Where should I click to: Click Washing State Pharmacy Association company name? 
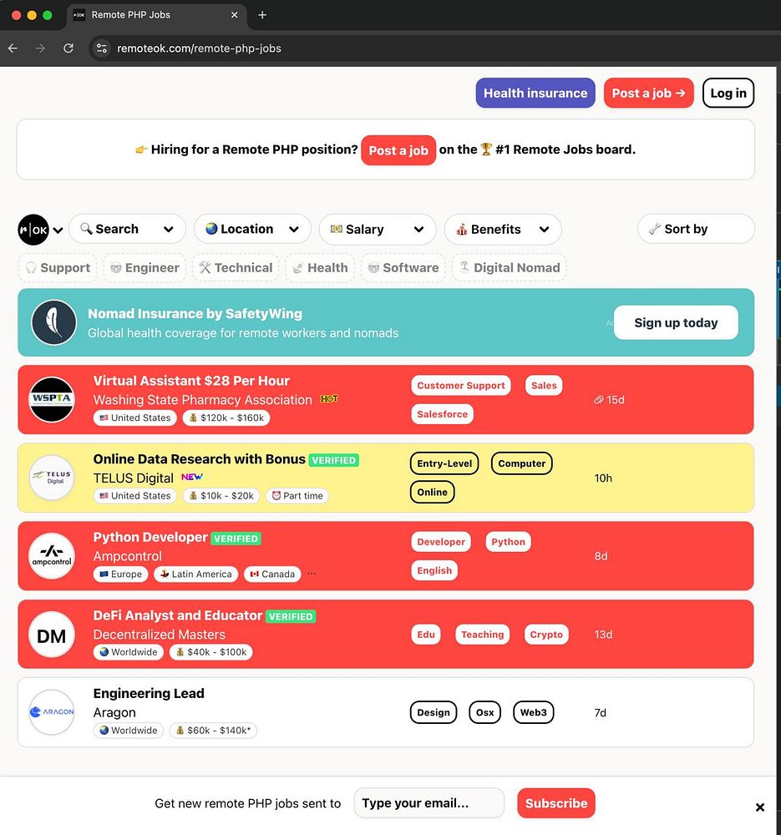pyautogui.click(x=202, y=400)
